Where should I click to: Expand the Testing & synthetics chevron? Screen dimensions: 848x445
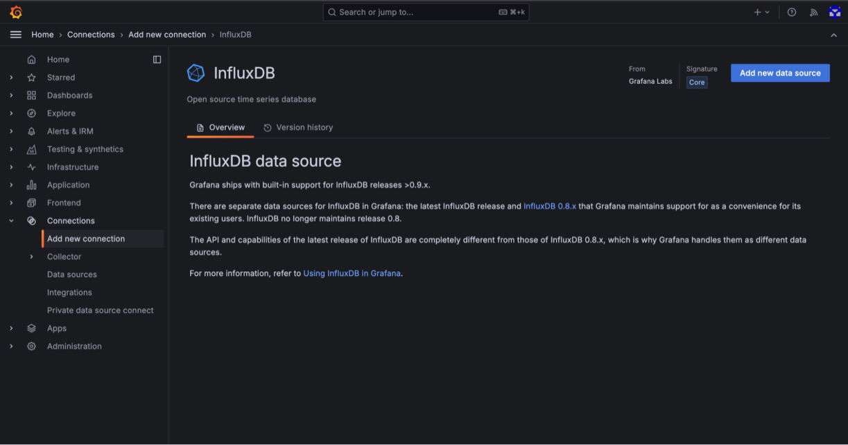11,149
